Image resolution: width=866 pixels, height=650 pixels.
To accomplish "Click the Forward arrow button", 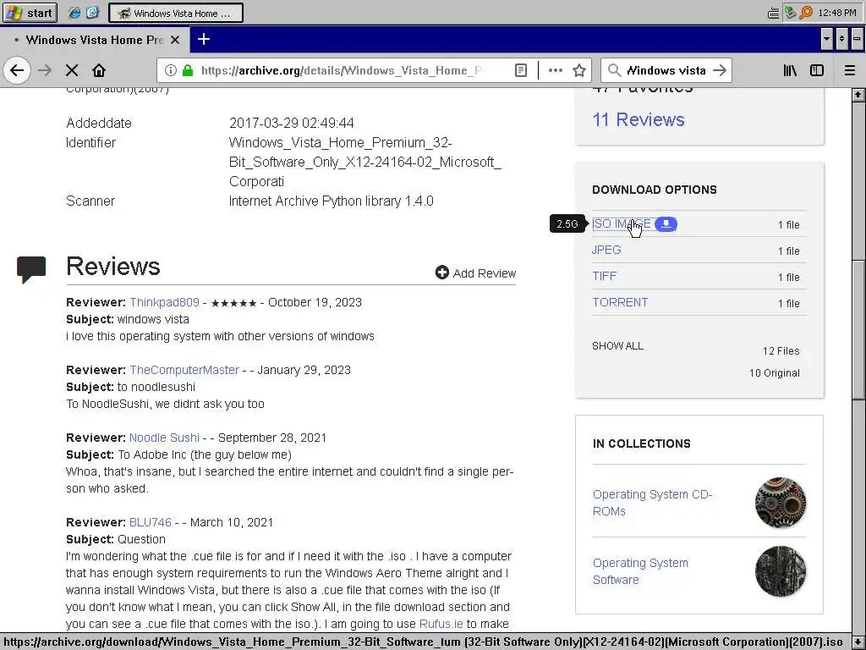I will [x=46, y=70].
